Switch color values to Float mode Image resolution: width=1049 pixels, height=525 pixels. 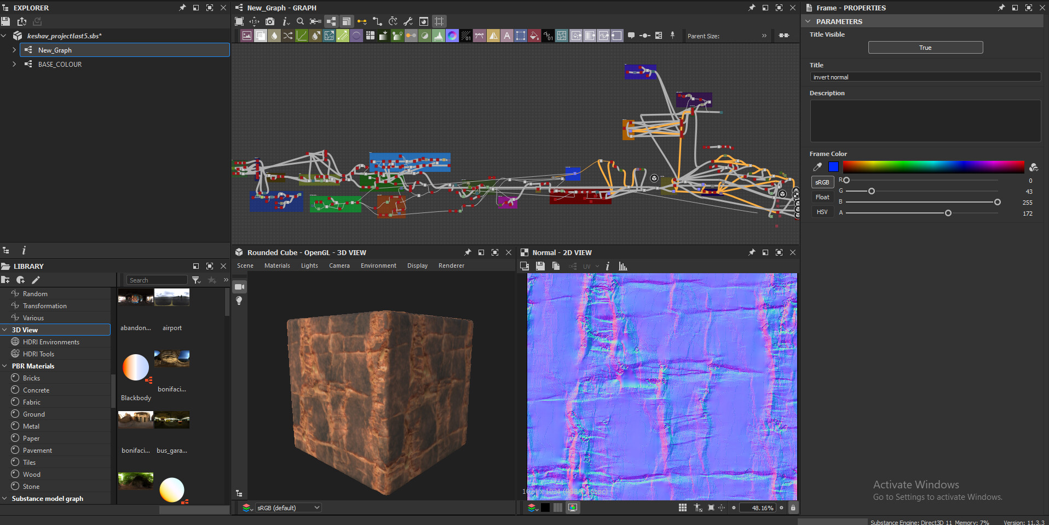[x=822, y=197]
